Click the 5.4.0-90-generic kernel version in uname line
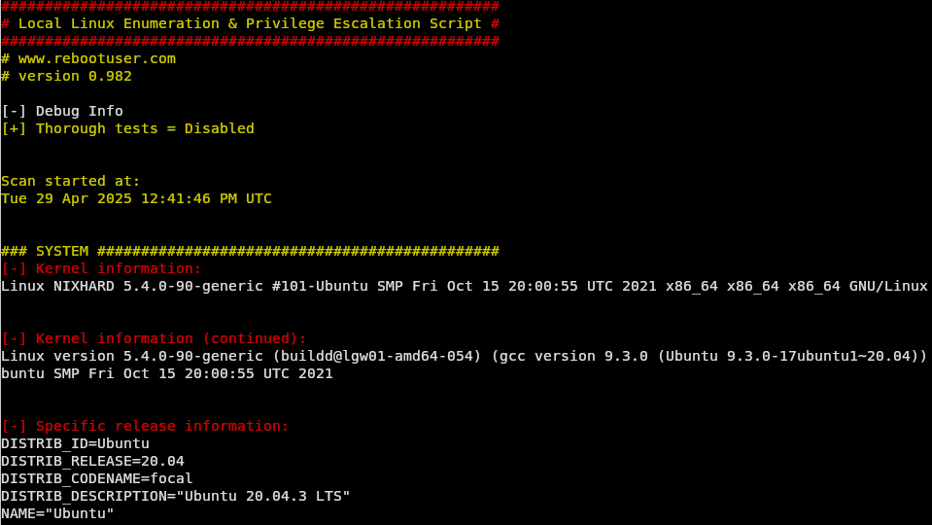The height and width of the screenshot is (525, 932). [x=193, y=286]
